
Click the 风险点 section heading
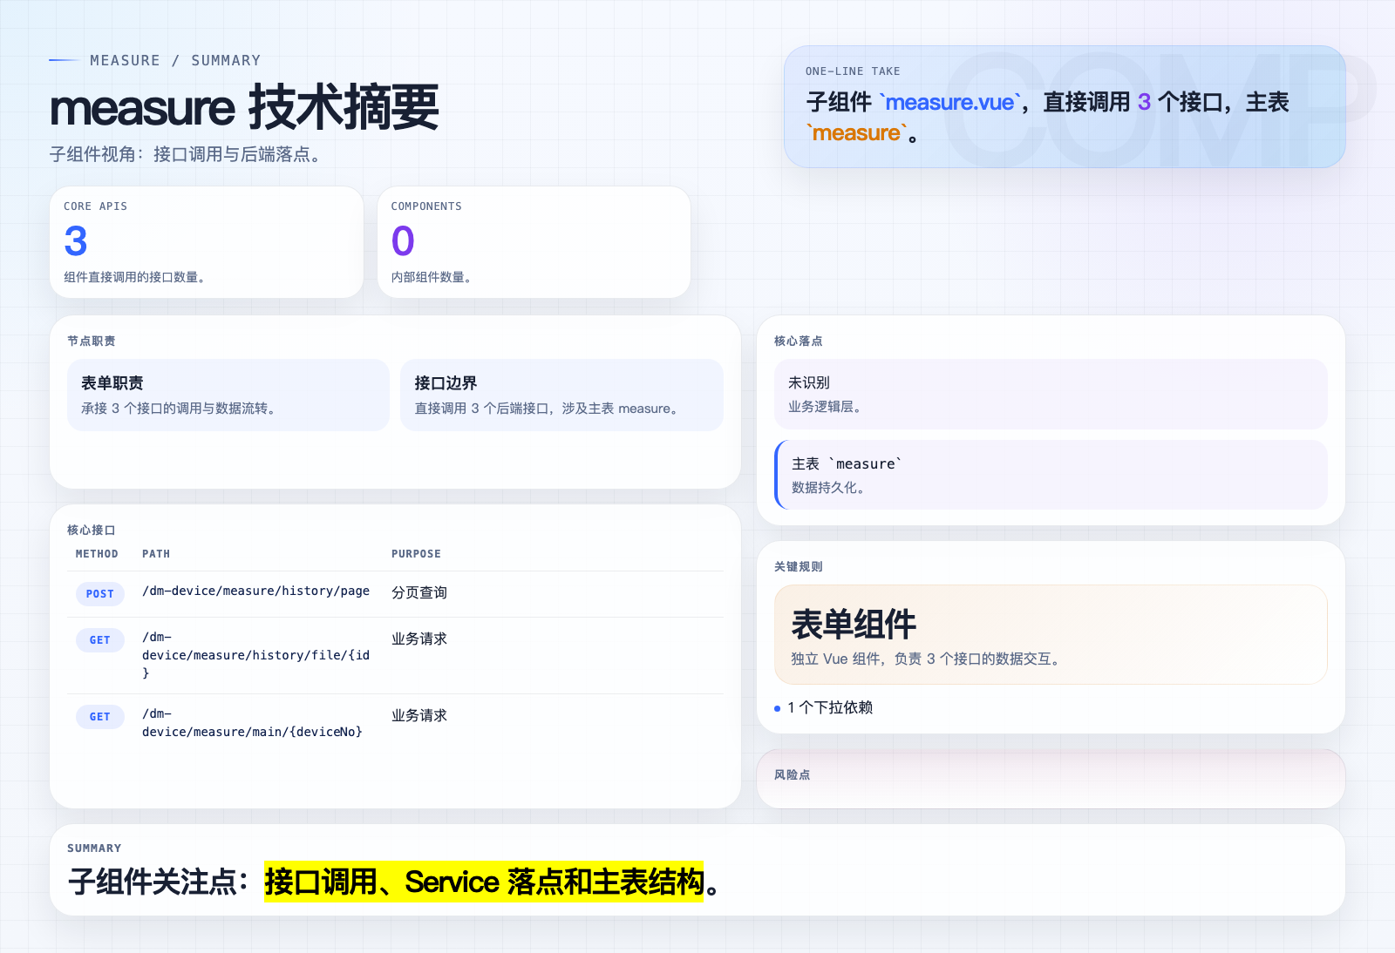tap(792, 774)
